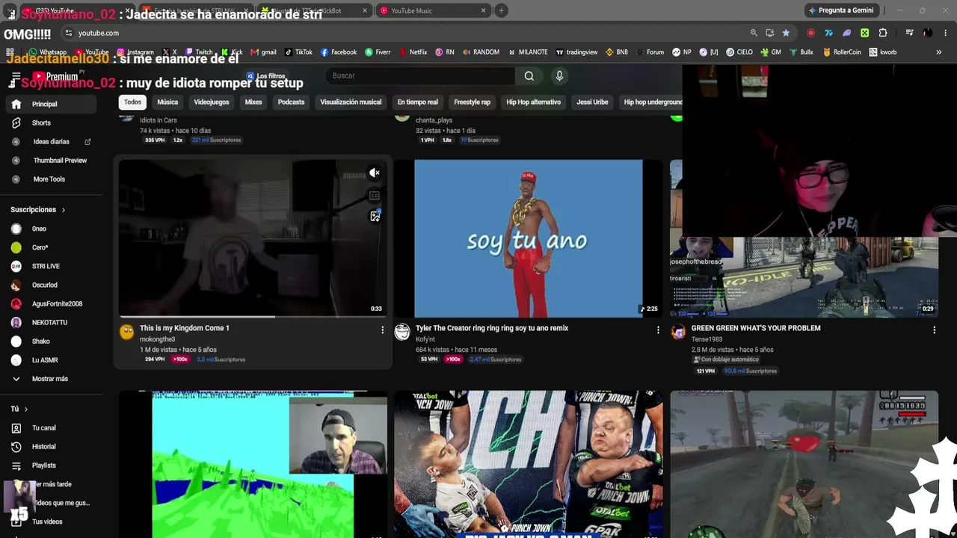Select the Mixes filter chip

click(x=253, y=102)
